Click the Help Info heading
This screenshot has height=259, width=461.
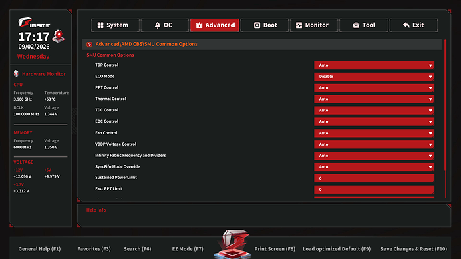96,210
